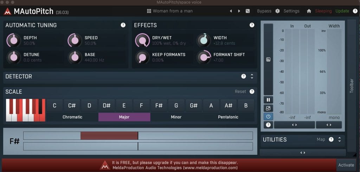The height and width of the screenshot is (172, 360).
Task: Select the Pentatonic scale tab
Action: (228, 117)
